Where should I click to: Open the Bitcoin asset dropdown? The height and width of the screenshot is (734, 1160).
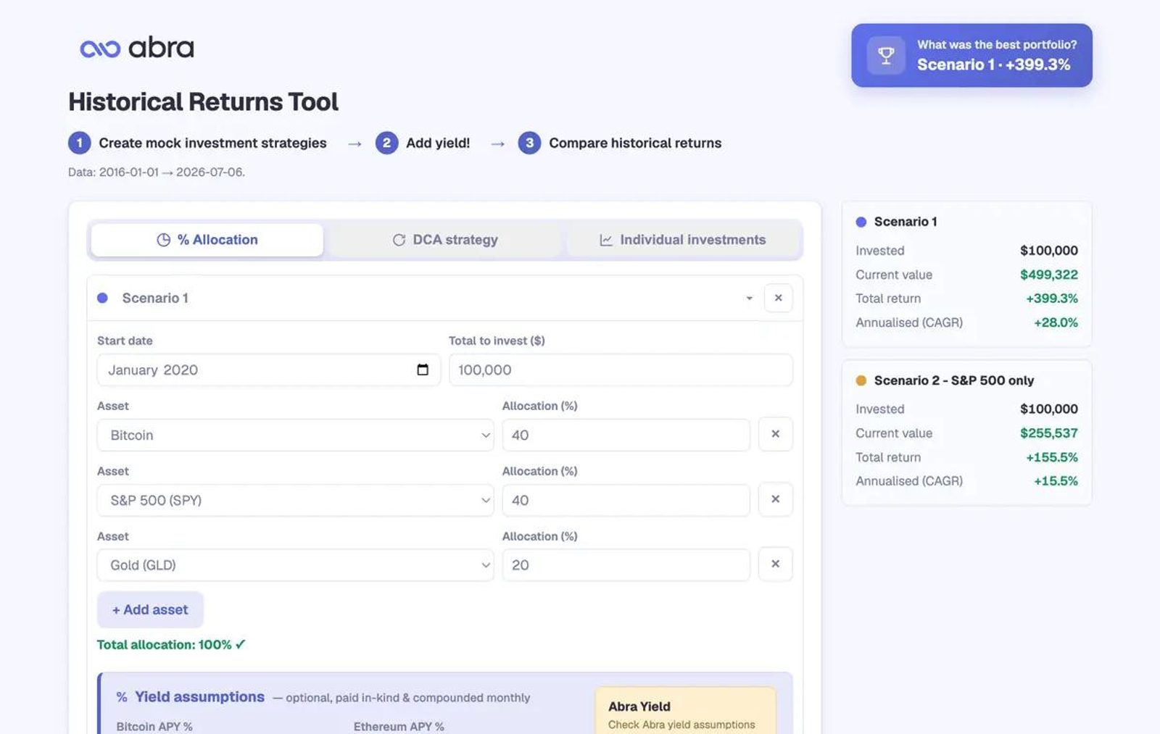(x=295, y=435)
